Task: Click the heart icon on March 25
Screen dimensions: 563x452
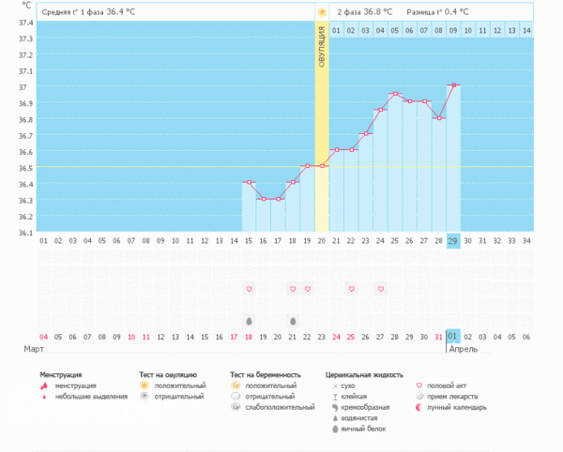Action: pos(351,289)
